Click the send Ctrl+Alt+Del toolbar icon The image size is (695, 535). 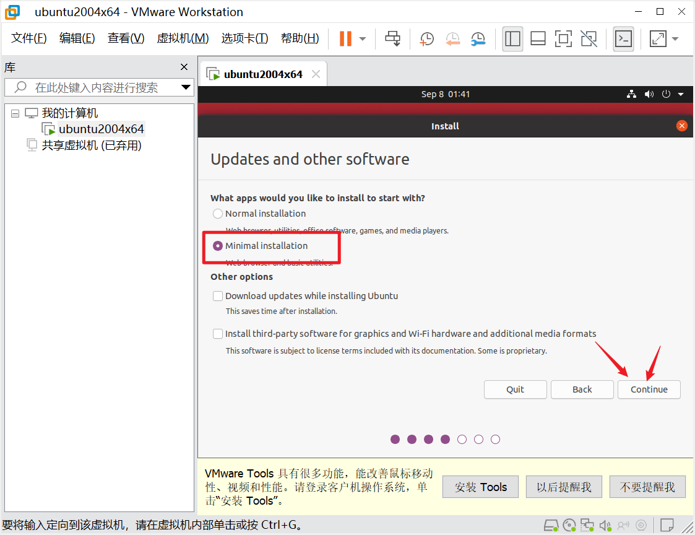pos(393,38)
